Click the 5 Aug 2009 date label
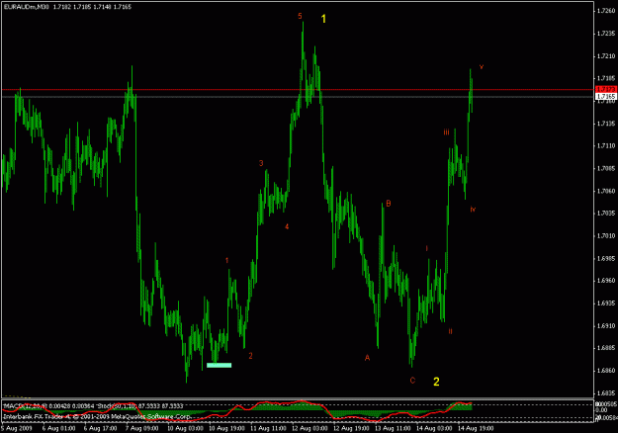Viewport: 618px width, 433px height. [x=17, y=428]
